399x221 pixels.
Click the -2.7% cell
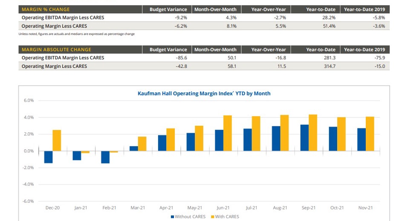280,17
